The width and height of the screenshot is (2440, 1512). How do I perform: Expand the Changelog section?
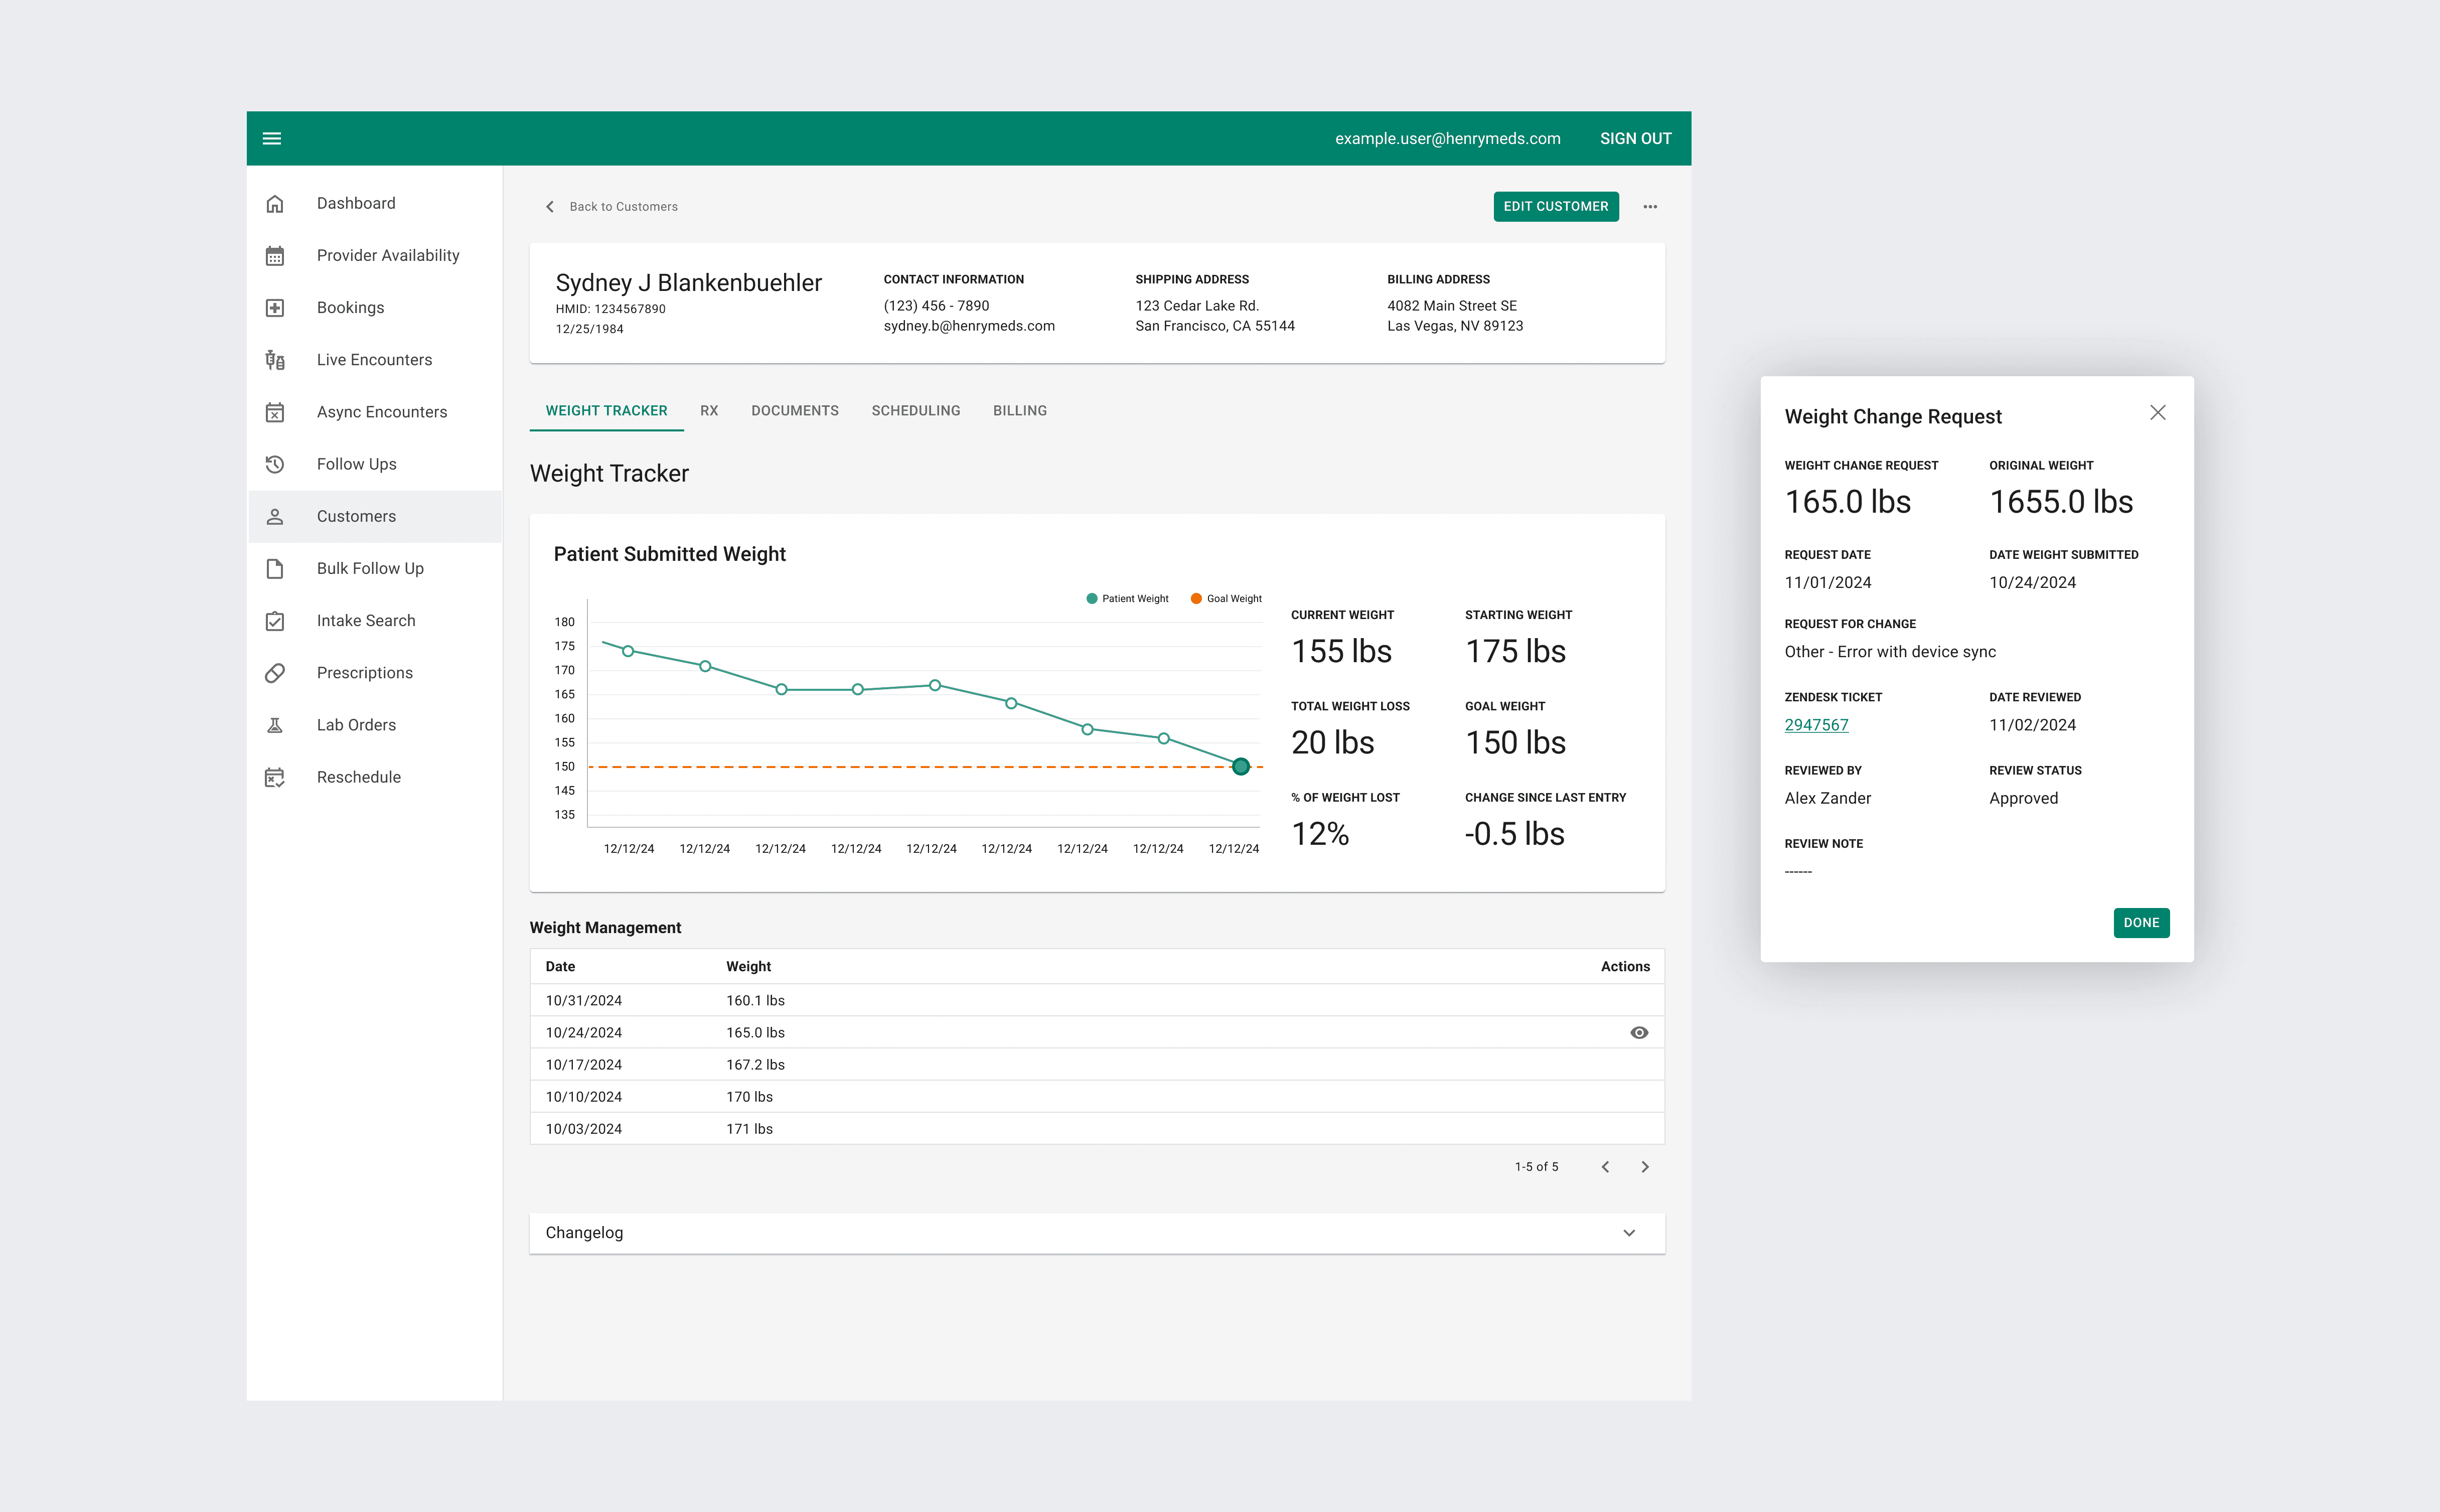pyautogui.click(x=1629, y=1232)
